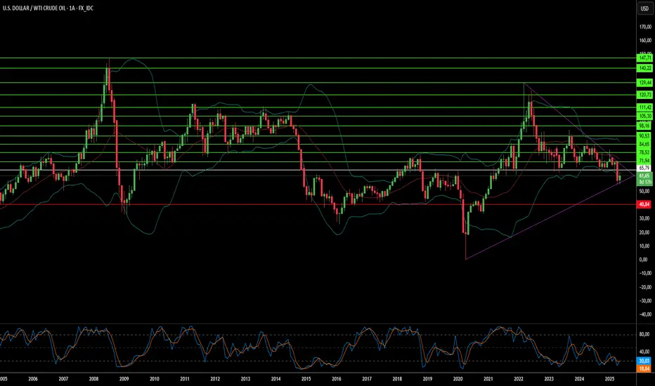Click 2020 on the time axis
The width and height of the screenshot is (655, 386).
458,378
